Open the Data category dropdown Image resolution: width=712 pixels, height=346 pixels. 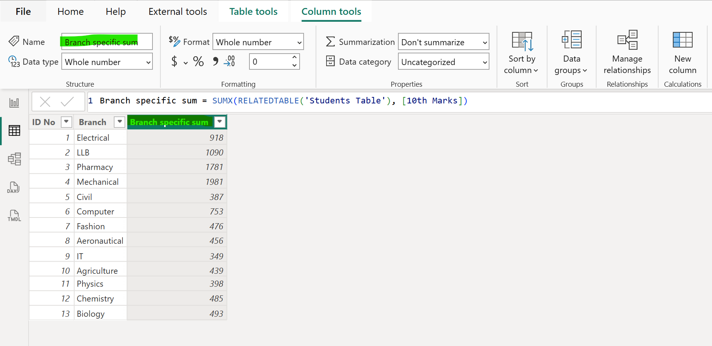tap(443, 62)
